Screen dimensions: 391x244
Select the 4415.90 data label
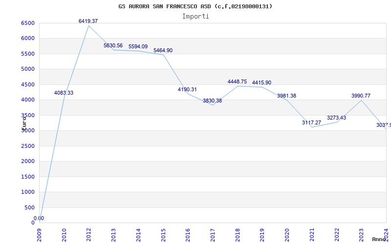(262, 82)
